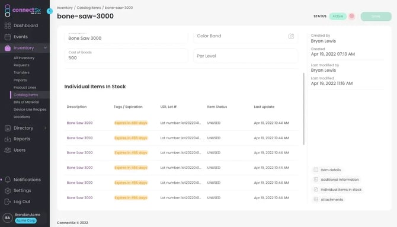Click the Settings gear icon
The width and height of the screenshot is (397, 227).
point(8,191)
